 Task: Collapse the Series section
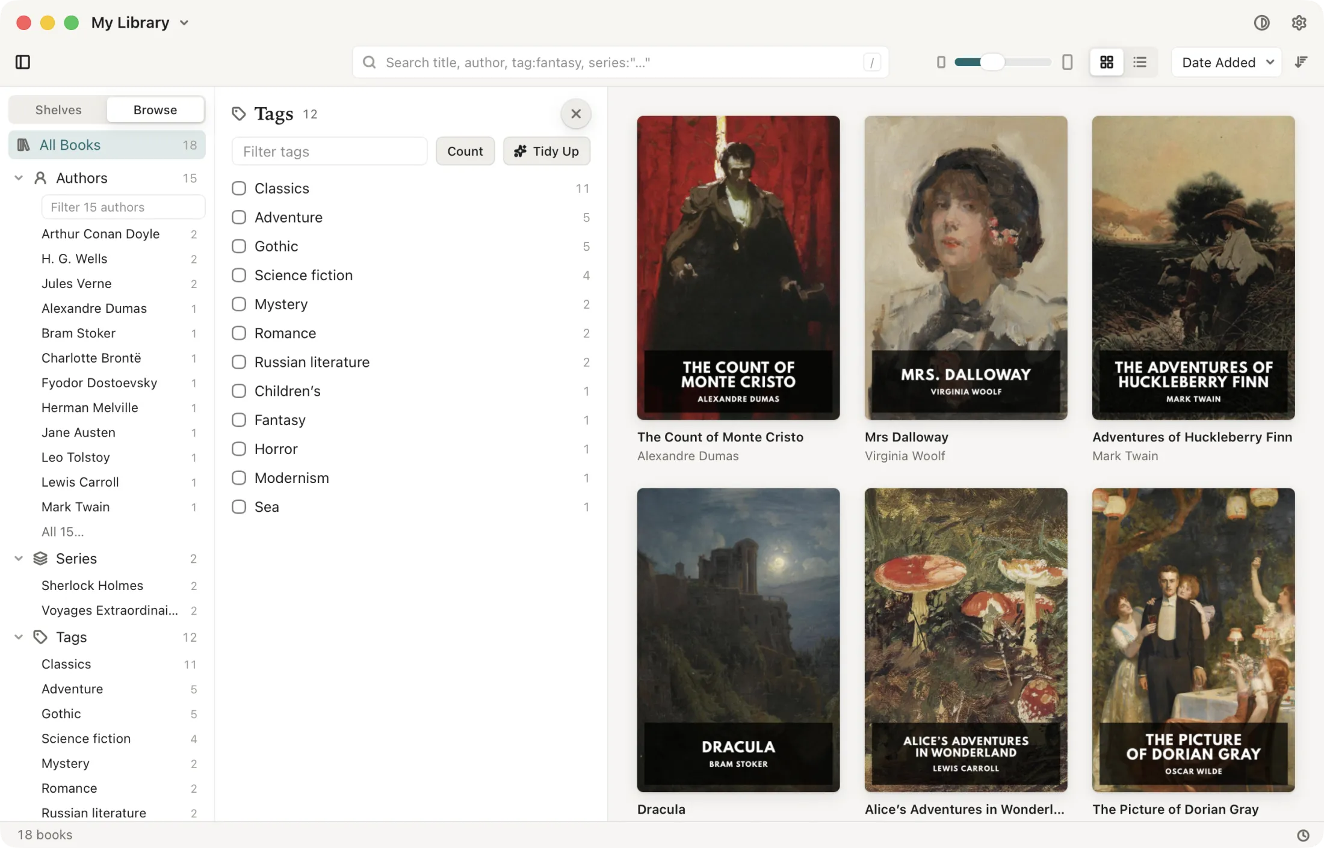click(19, 559)
